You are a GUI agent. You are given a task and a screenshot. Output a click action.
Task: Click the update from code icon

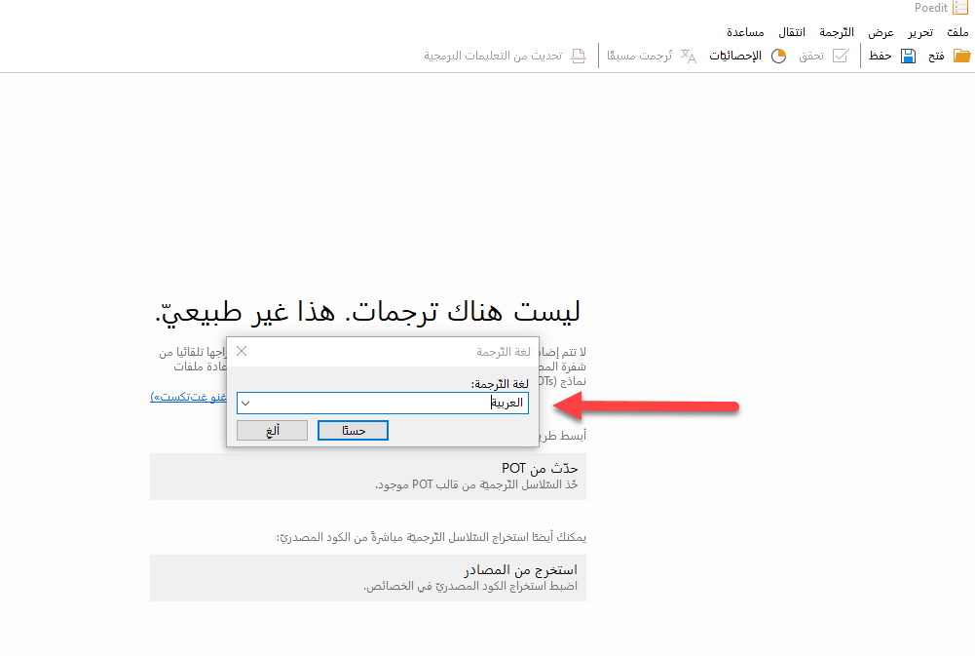[579, 56]
